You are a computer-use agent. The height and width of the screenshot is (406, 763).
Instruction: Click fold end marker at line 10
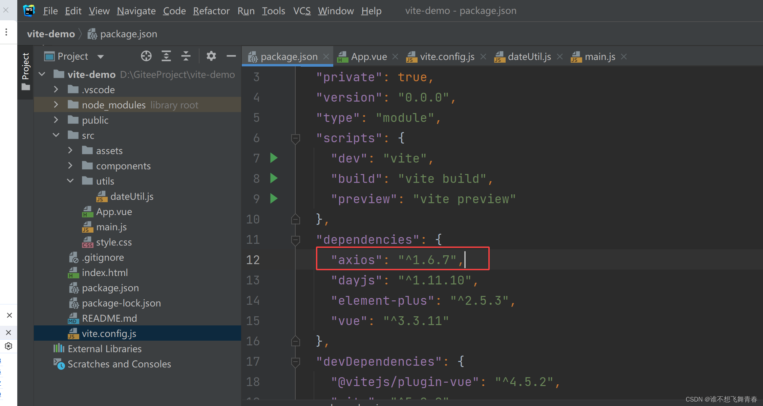click(295, 219)
